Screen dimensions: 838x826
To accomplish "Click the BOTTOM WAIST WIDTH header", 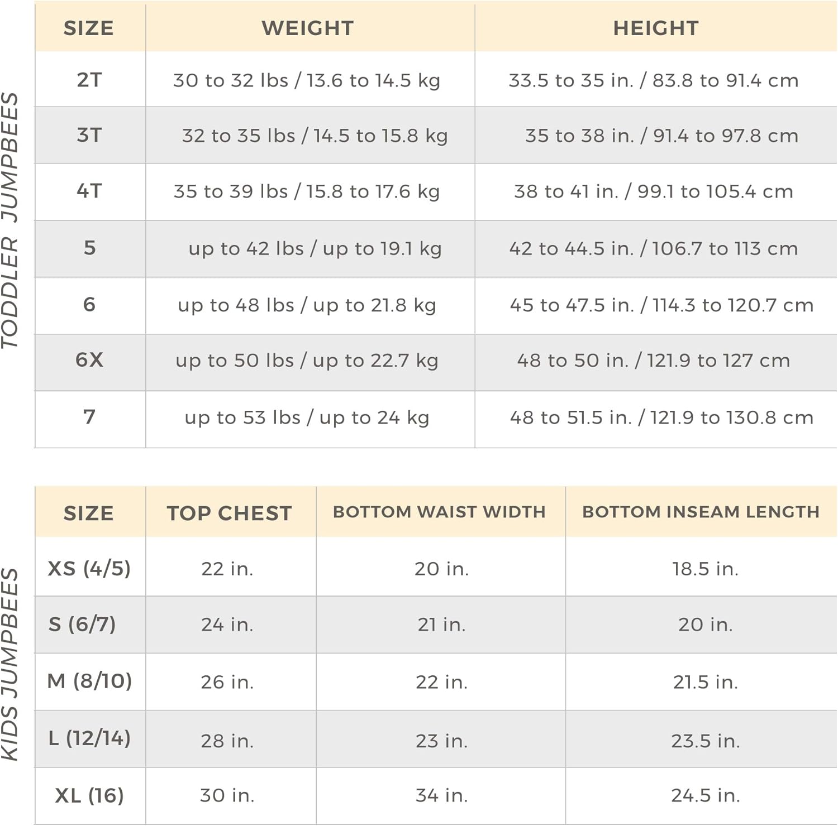I will (x=439, y=512).
